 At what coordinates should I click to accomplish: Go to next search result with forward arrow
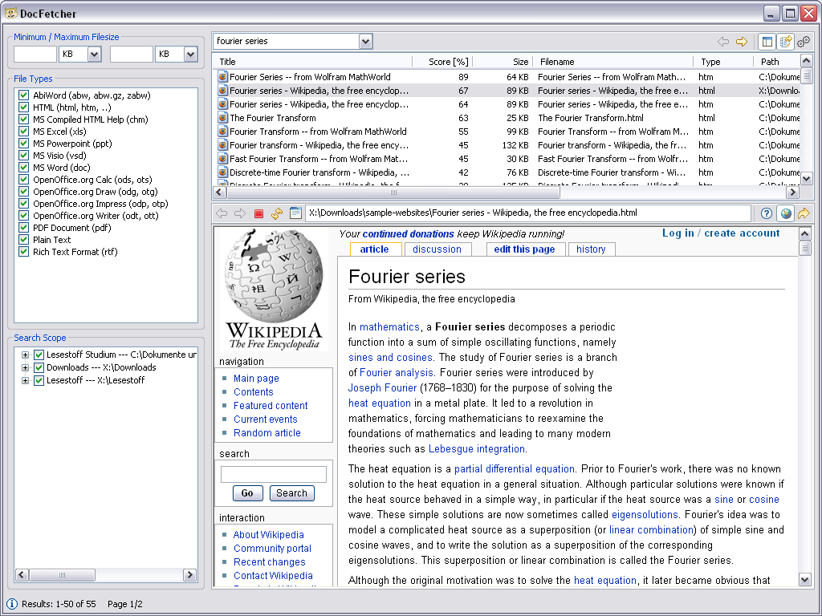pos(742,41)
